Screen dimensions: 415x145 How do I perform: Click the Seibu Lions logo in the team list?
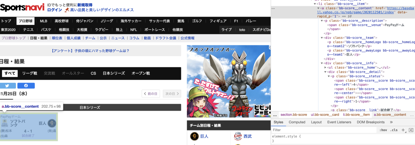[x=238, y=136]
